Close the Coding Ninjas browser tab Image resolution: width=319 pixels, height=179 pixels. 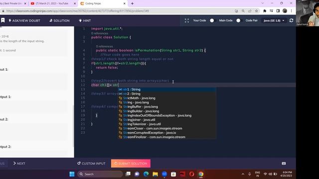125,3
